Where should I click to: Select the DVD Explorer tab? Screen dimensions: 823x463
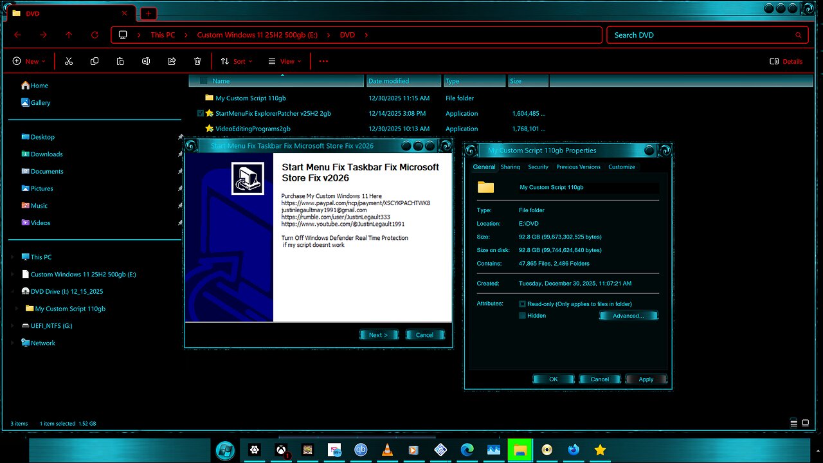tap(71, 13)
